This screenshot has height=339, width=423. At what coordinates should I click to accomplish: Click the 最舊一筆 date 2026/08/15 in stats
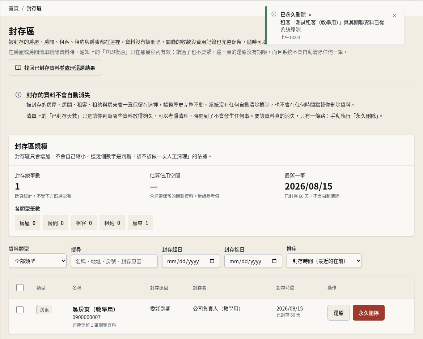coord(309,186)
